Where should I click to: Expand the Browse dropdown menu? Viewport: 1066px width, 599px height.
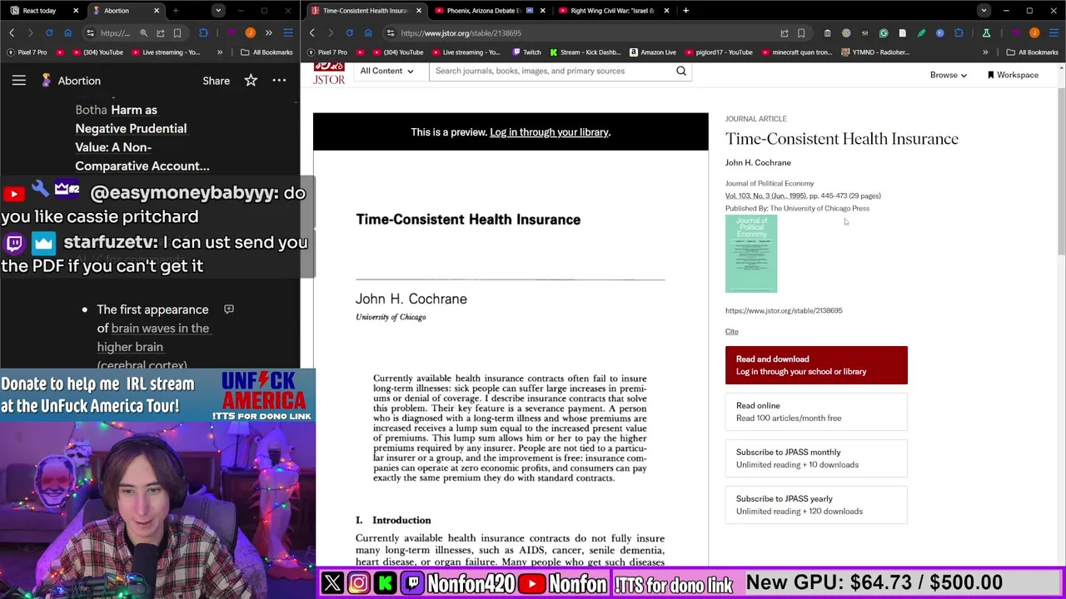[949, 75]
